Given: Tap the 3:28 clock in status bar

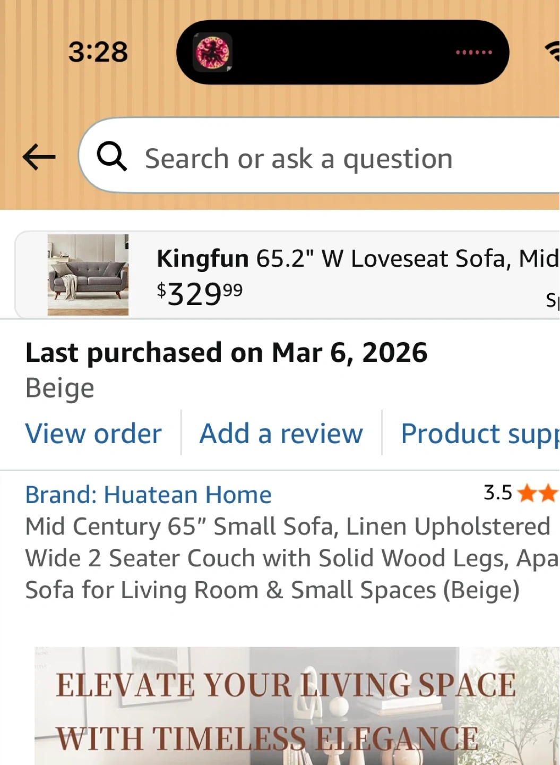Looking at the screenshot, I should (x=98, y=52).
